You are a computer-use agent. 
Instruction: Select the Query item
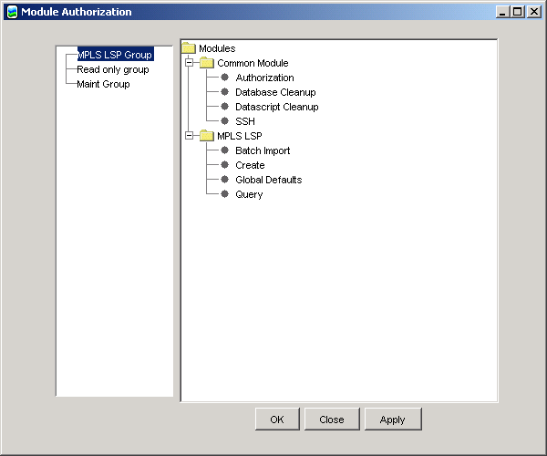pyautogui.click(x=249, y=194)
